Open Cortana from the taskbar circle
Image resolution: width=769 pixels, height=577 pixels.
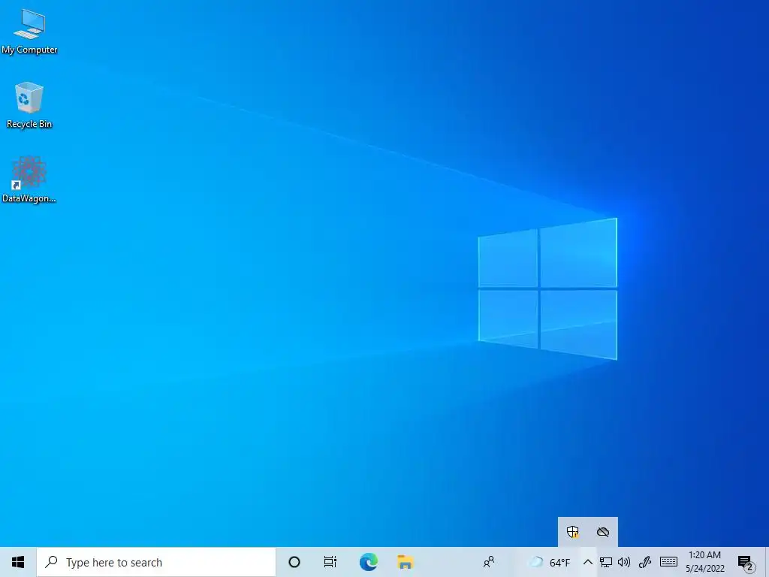[294, 562]
